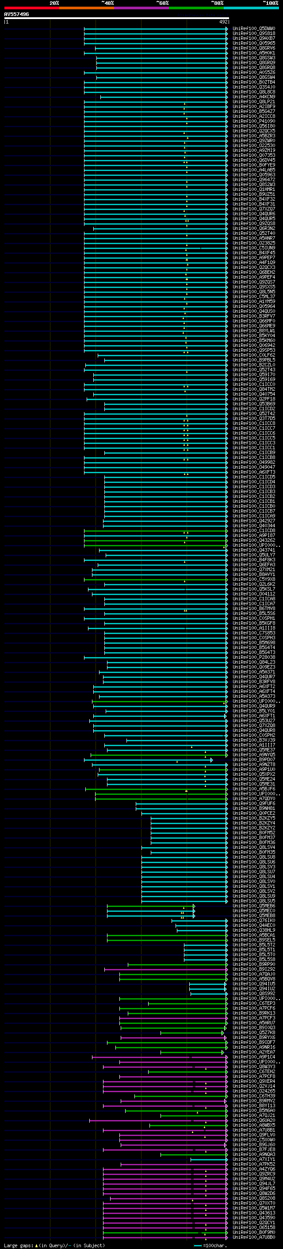Viewport: 283px width, 1249px height.
Task: Select hit UniRef100_B5KGF8
Action: click(254, 623)
